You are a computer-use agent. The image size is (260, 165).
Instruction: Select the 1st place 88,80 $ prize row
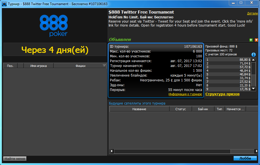point(228,60)
